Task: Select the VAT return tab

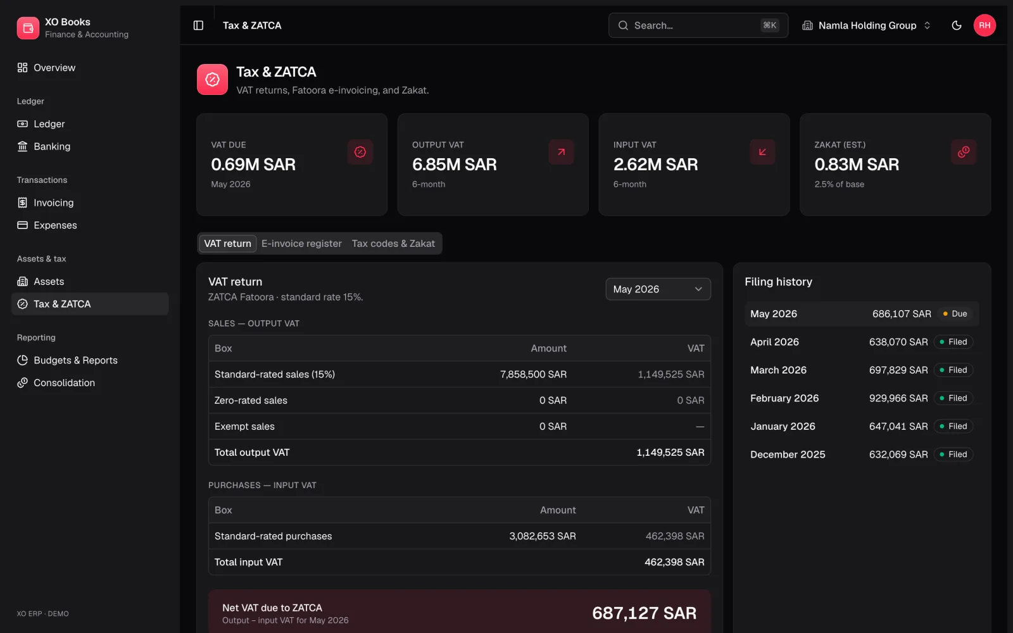Action: (x=227, y=244)
